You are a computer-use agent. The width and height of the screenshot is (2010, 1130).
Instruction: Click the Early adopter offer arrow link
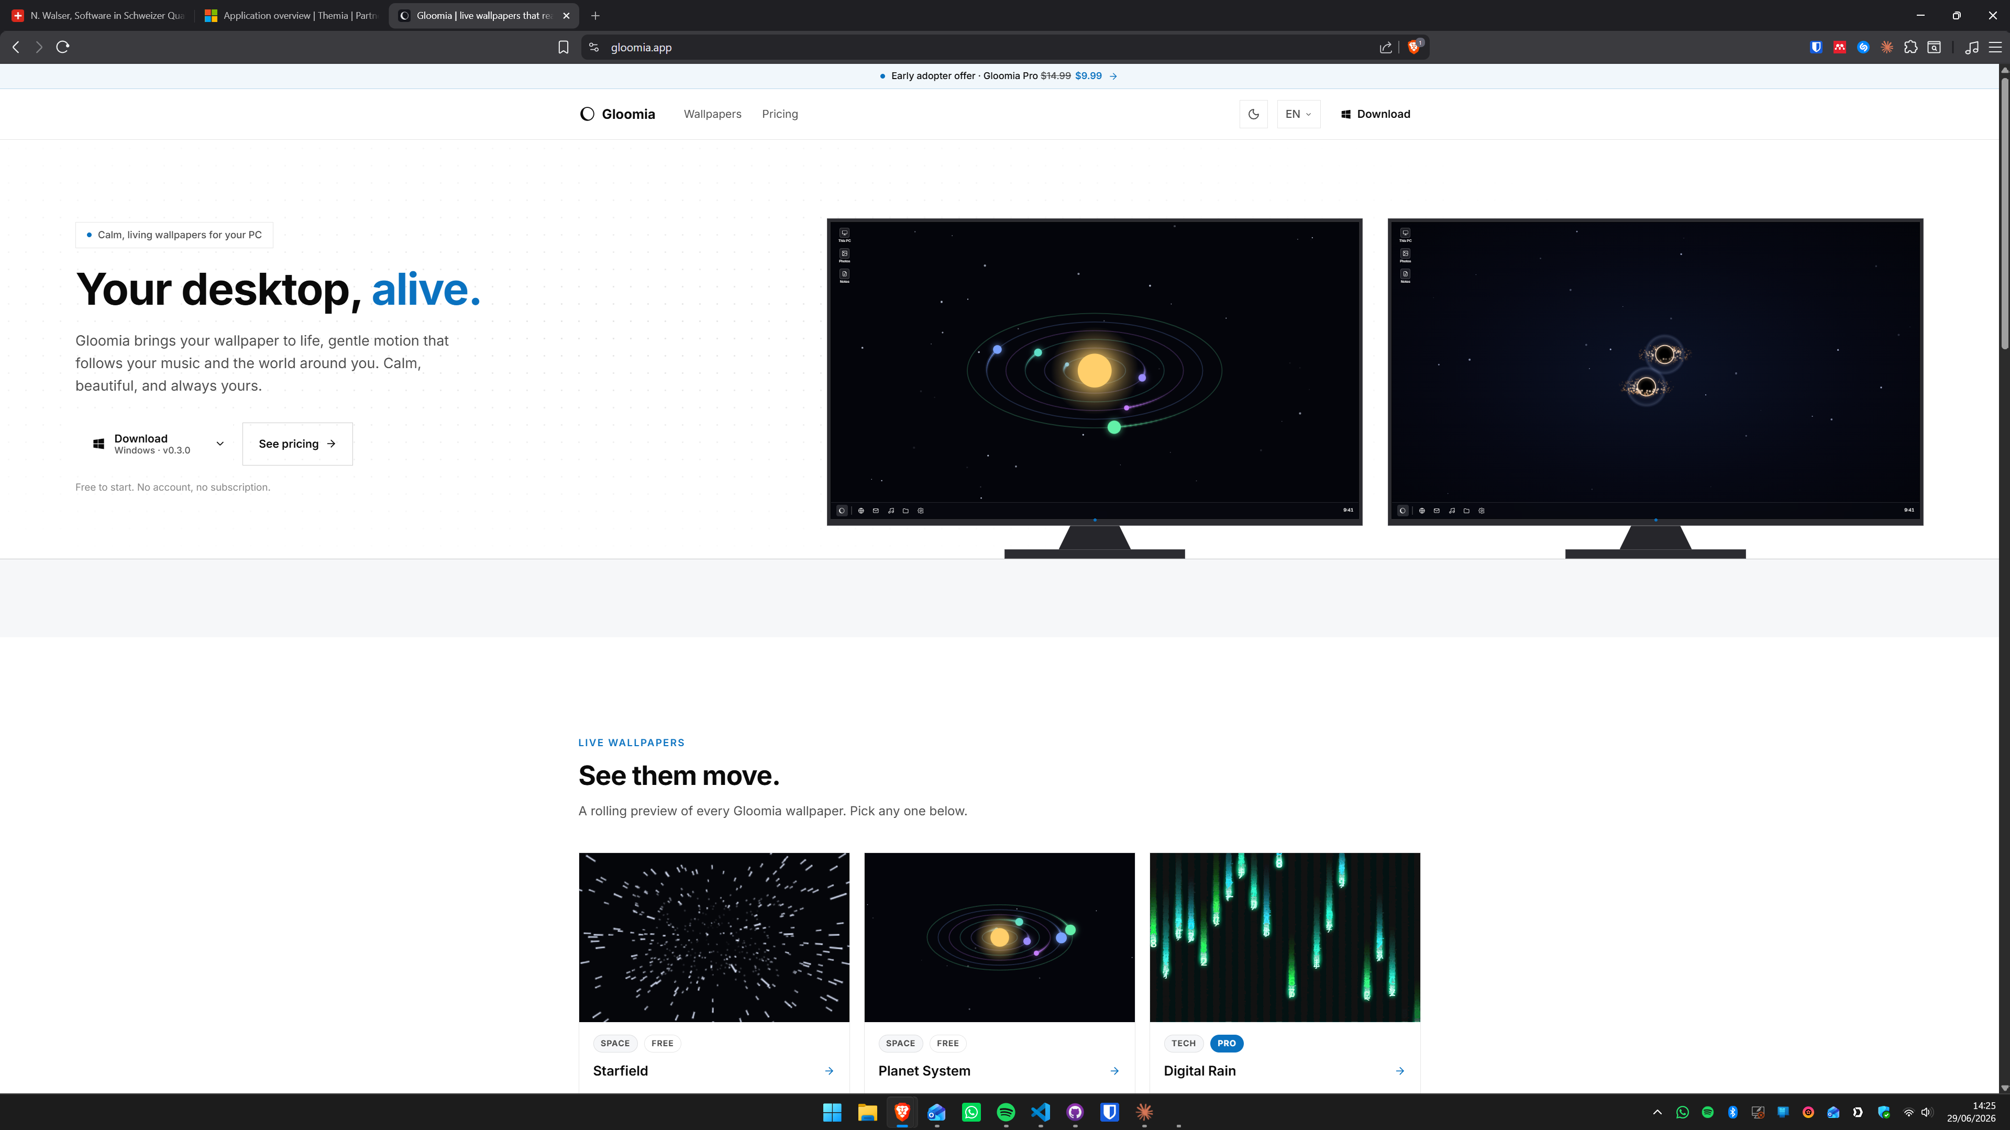(x=1113, y=76)
